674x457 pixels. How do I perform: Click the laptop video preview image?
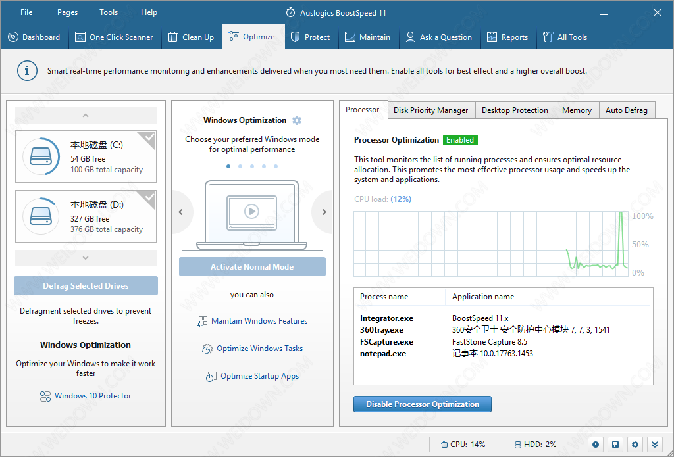click(252, 215)
